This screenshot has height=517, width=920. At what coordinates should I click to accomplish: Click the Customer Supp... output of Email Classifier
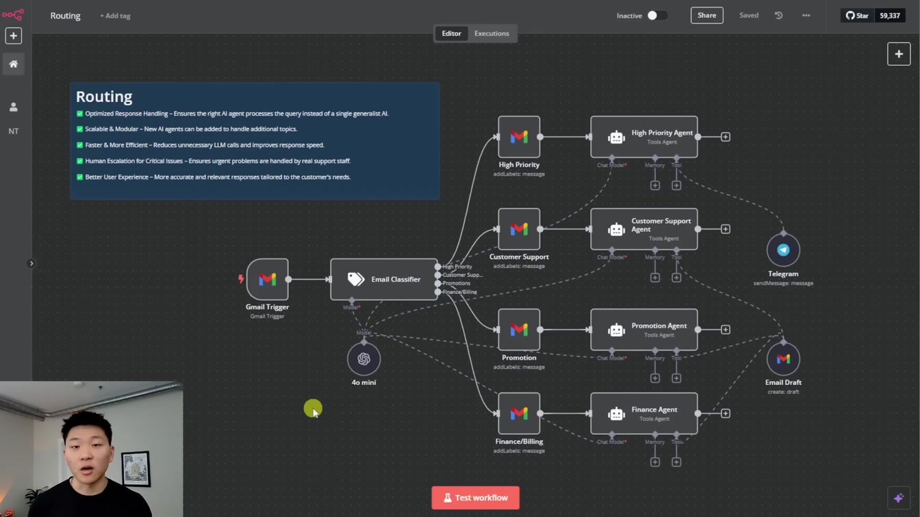point(437,275)
